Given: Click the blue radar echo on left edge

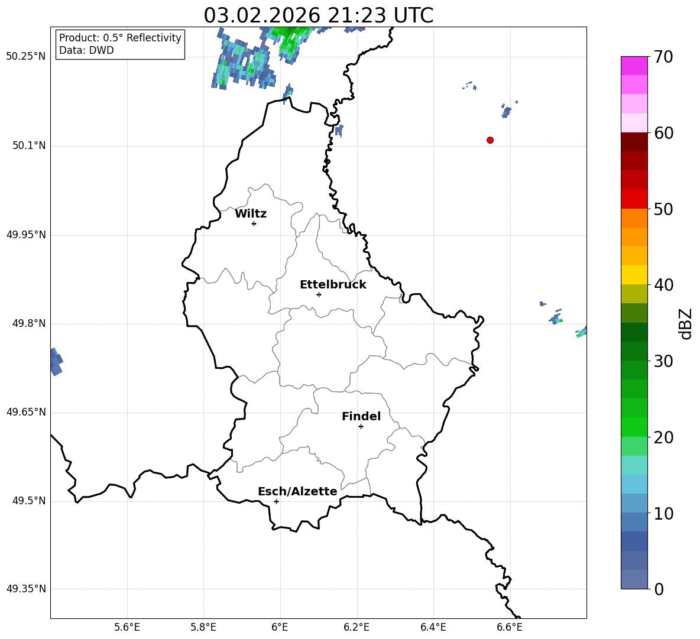Looking at the screenshot, I should click(56, 361).
